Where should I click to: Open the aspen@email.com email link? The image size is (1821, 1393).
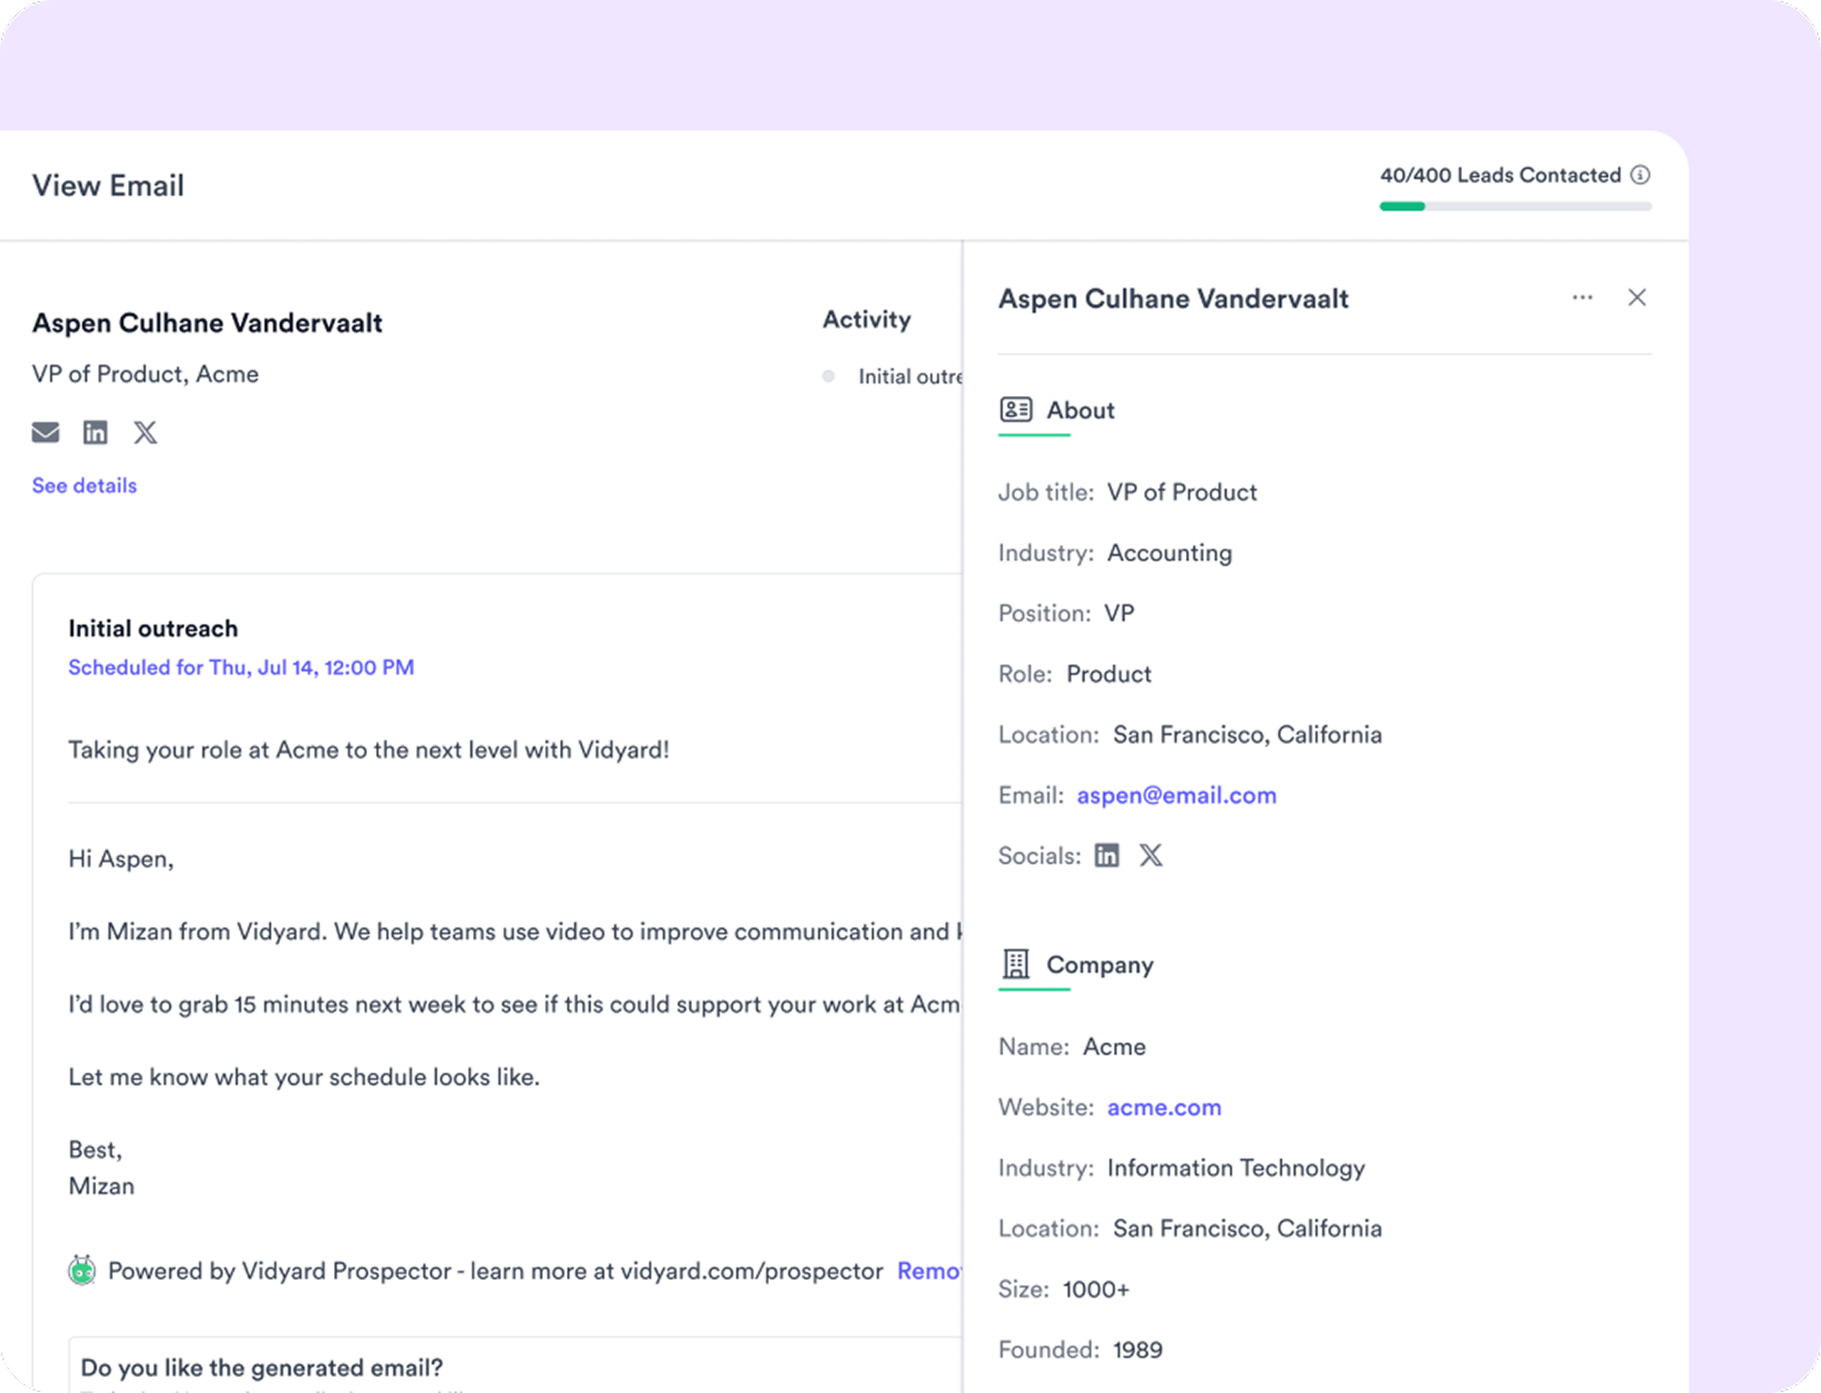(x=1177, y=794)
